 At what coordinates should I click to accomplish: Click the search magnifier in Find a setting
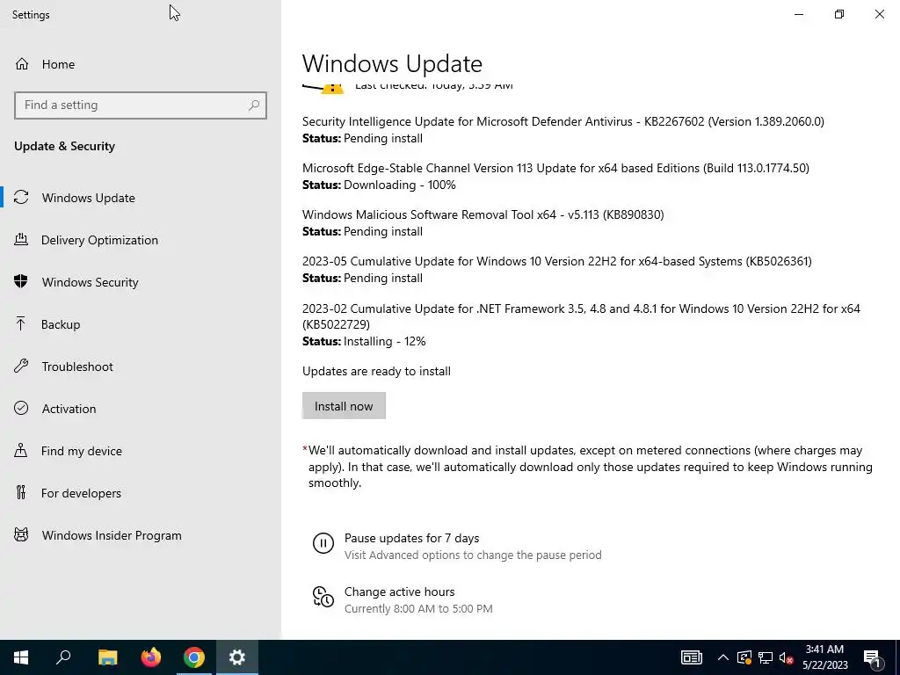click(x=254, y=105)
